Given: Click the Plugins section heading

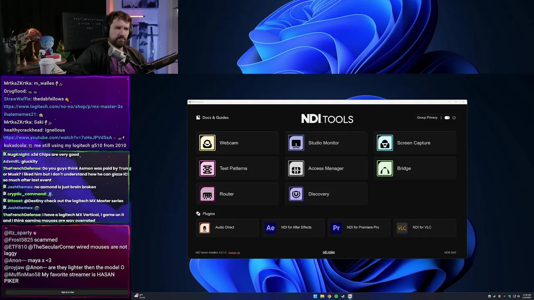Looking at the screenshot, I should point(205,214).
